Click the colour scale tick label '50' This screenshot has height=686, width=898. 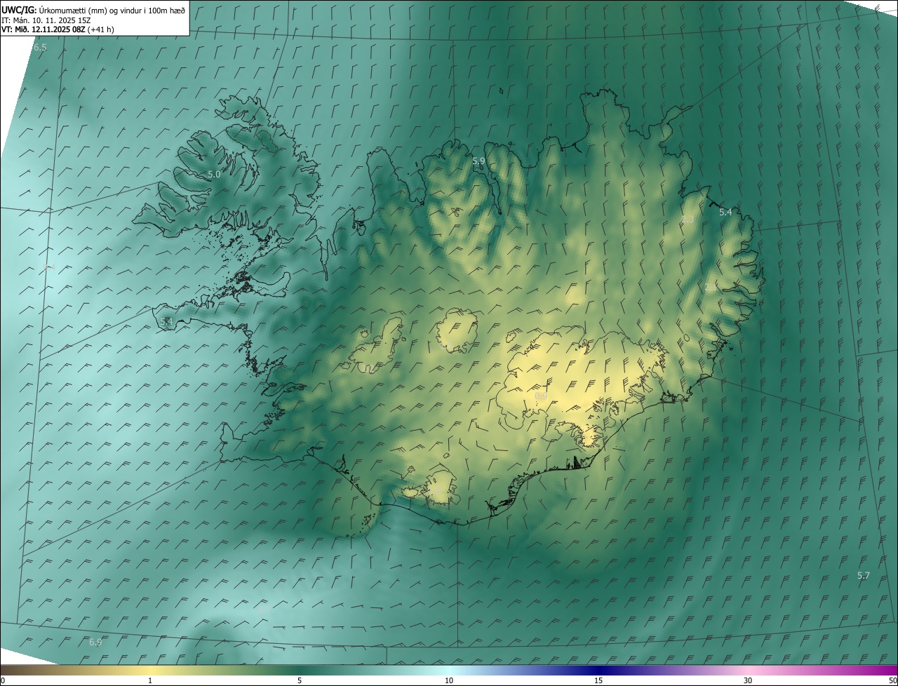(x=892, y=680)
